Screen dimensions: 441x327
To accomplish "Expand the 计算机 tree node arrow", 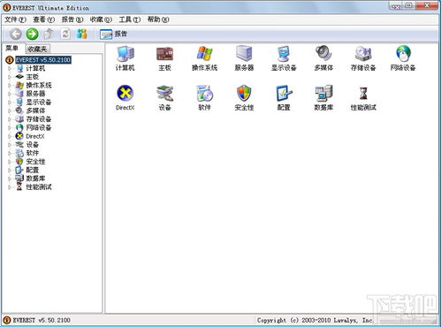I will (10, 69).
